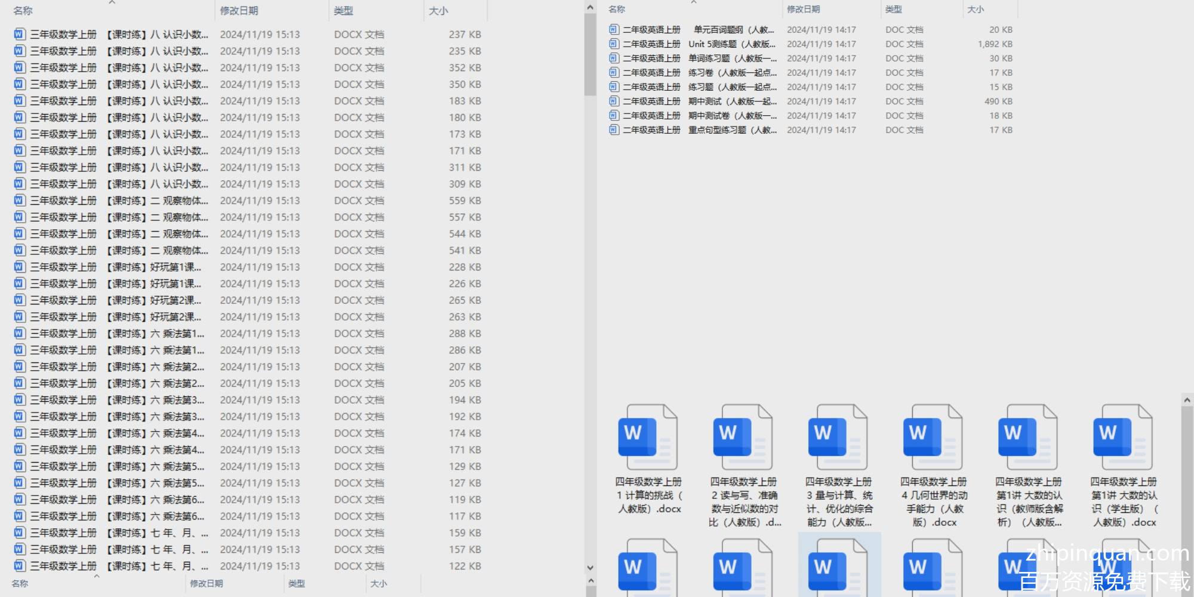
Task: Sort left file list by 大小 header
Action: click(x=438, y=11)
